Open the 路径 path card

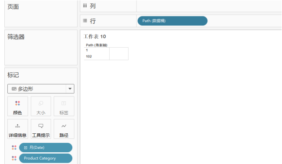64,129
